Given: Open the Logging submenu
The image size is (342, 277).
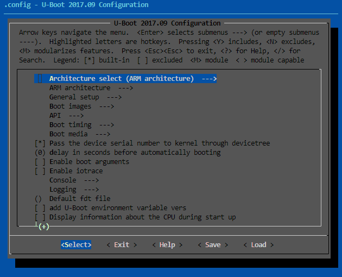Looking at the screenshot, I should [x=74, y=189].
